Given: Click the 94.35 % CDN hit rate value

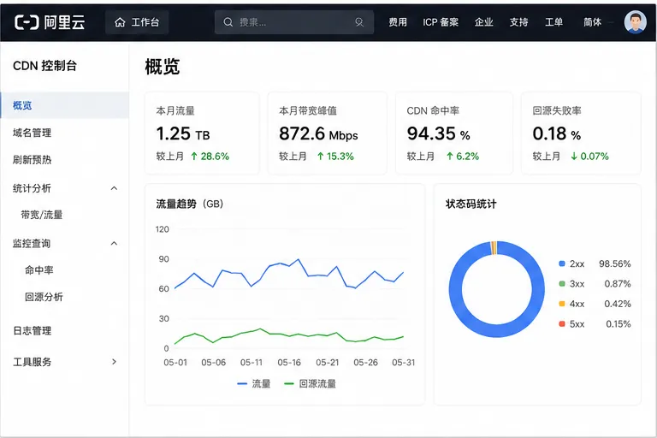Looking at the screenshot, I should [x=438, y=133].
